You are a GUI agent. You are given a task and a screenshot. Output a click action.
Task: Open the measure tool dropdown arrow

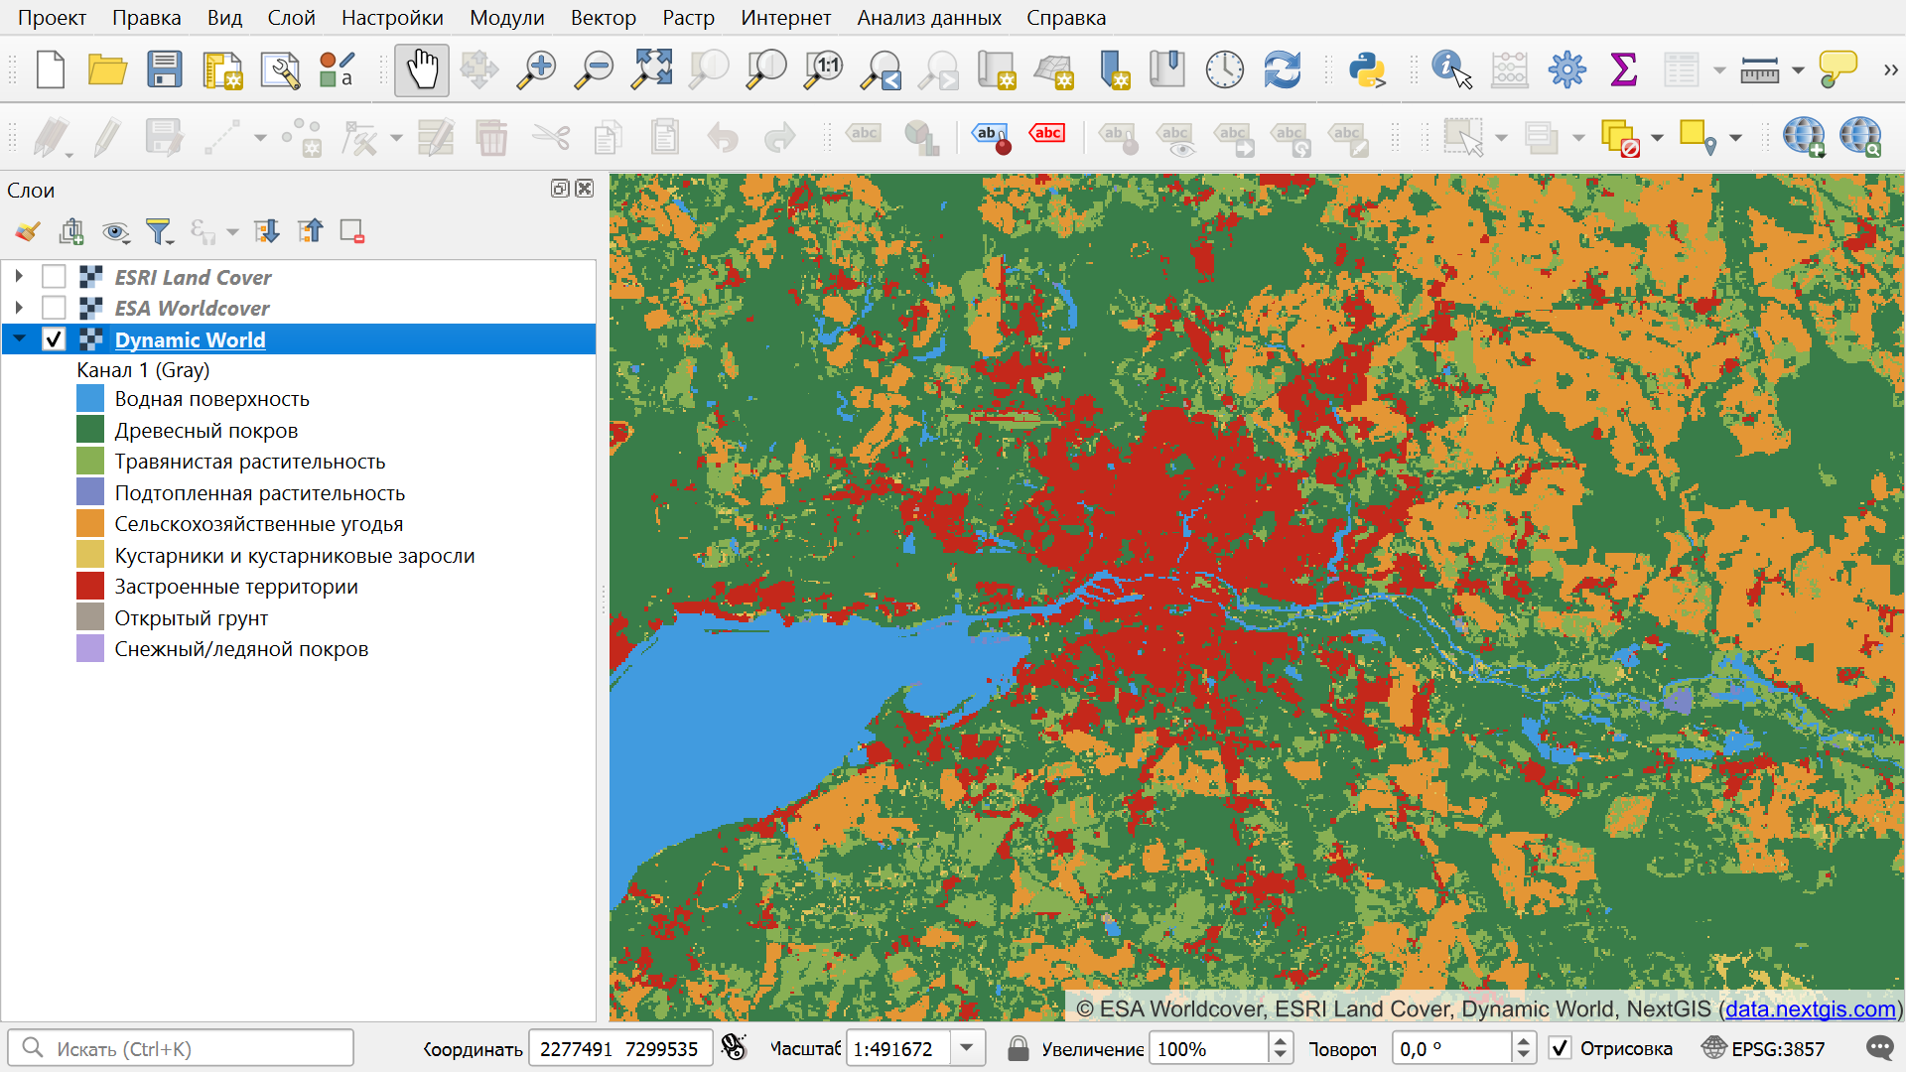pyautogui.click(x=1798, y=70)
